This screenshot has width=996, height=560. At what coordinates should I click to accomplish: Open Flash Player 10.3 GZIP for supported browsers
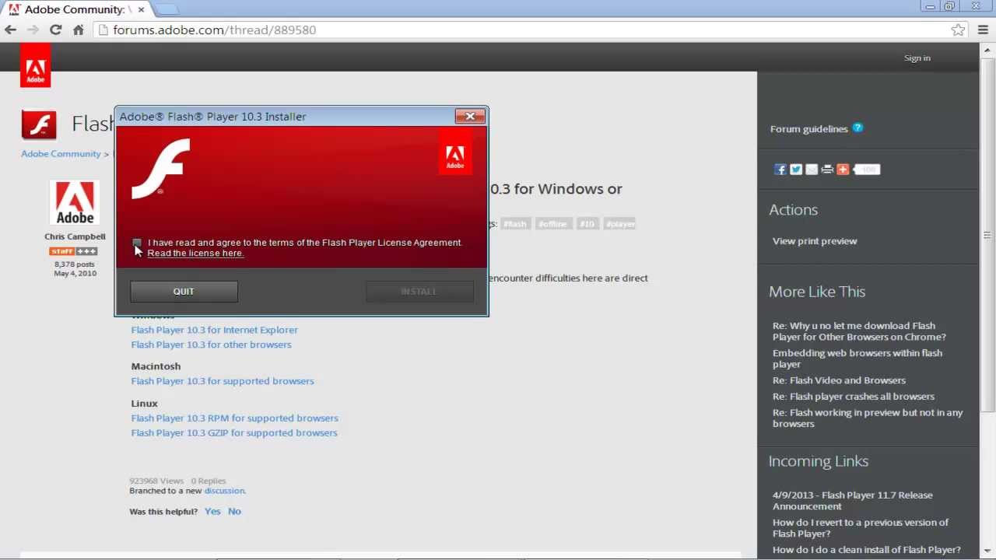234,433
